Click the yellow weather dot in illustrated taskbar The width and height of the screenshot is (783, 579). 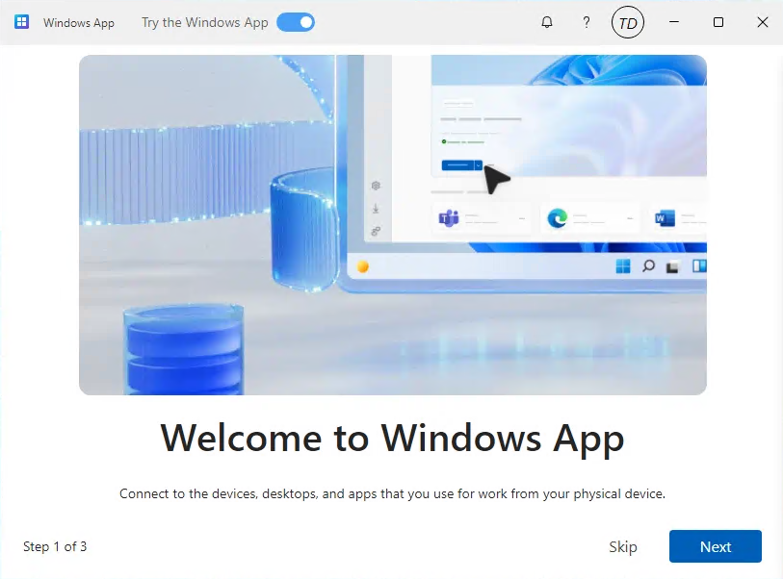363,266
